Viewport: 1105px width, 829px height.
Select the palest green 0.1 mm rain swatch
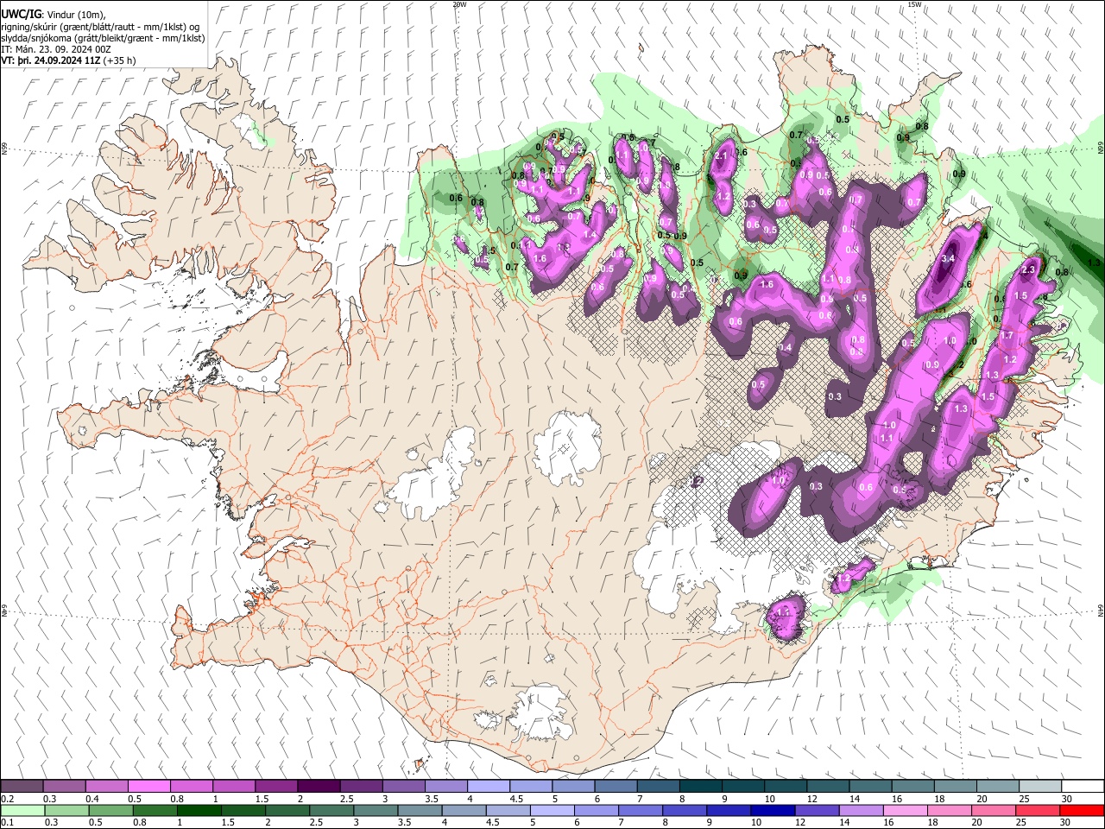(22, 810)
